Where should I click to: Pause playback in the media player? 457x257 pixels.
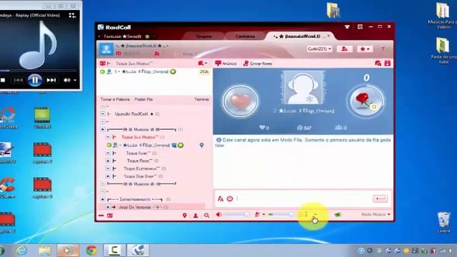[x=35, y=80]
